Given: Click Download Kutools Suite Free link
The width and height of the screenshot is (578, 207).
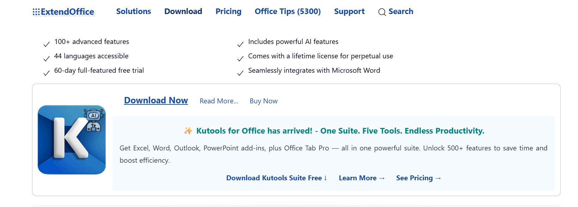Looking at the screenshot, I should (x=277, y=178).
